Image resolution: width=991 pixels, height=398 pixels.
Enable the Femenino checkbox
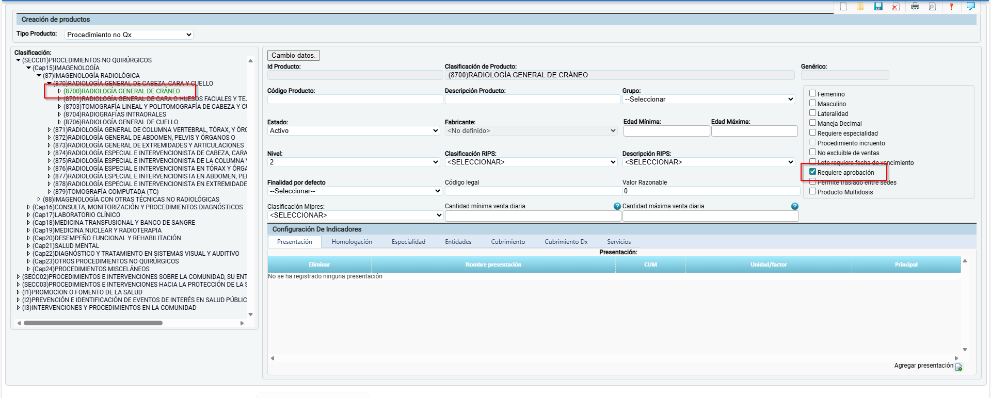click(x=813, y=93)
